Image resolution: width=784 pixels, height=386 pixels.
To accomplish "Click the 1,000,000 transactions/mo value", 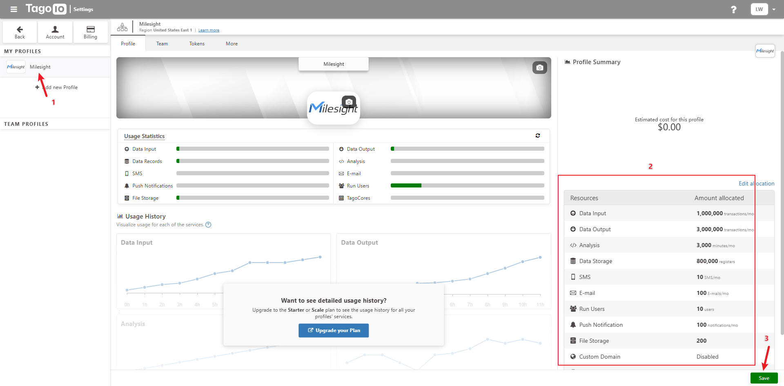I will [x=725, y=213].
